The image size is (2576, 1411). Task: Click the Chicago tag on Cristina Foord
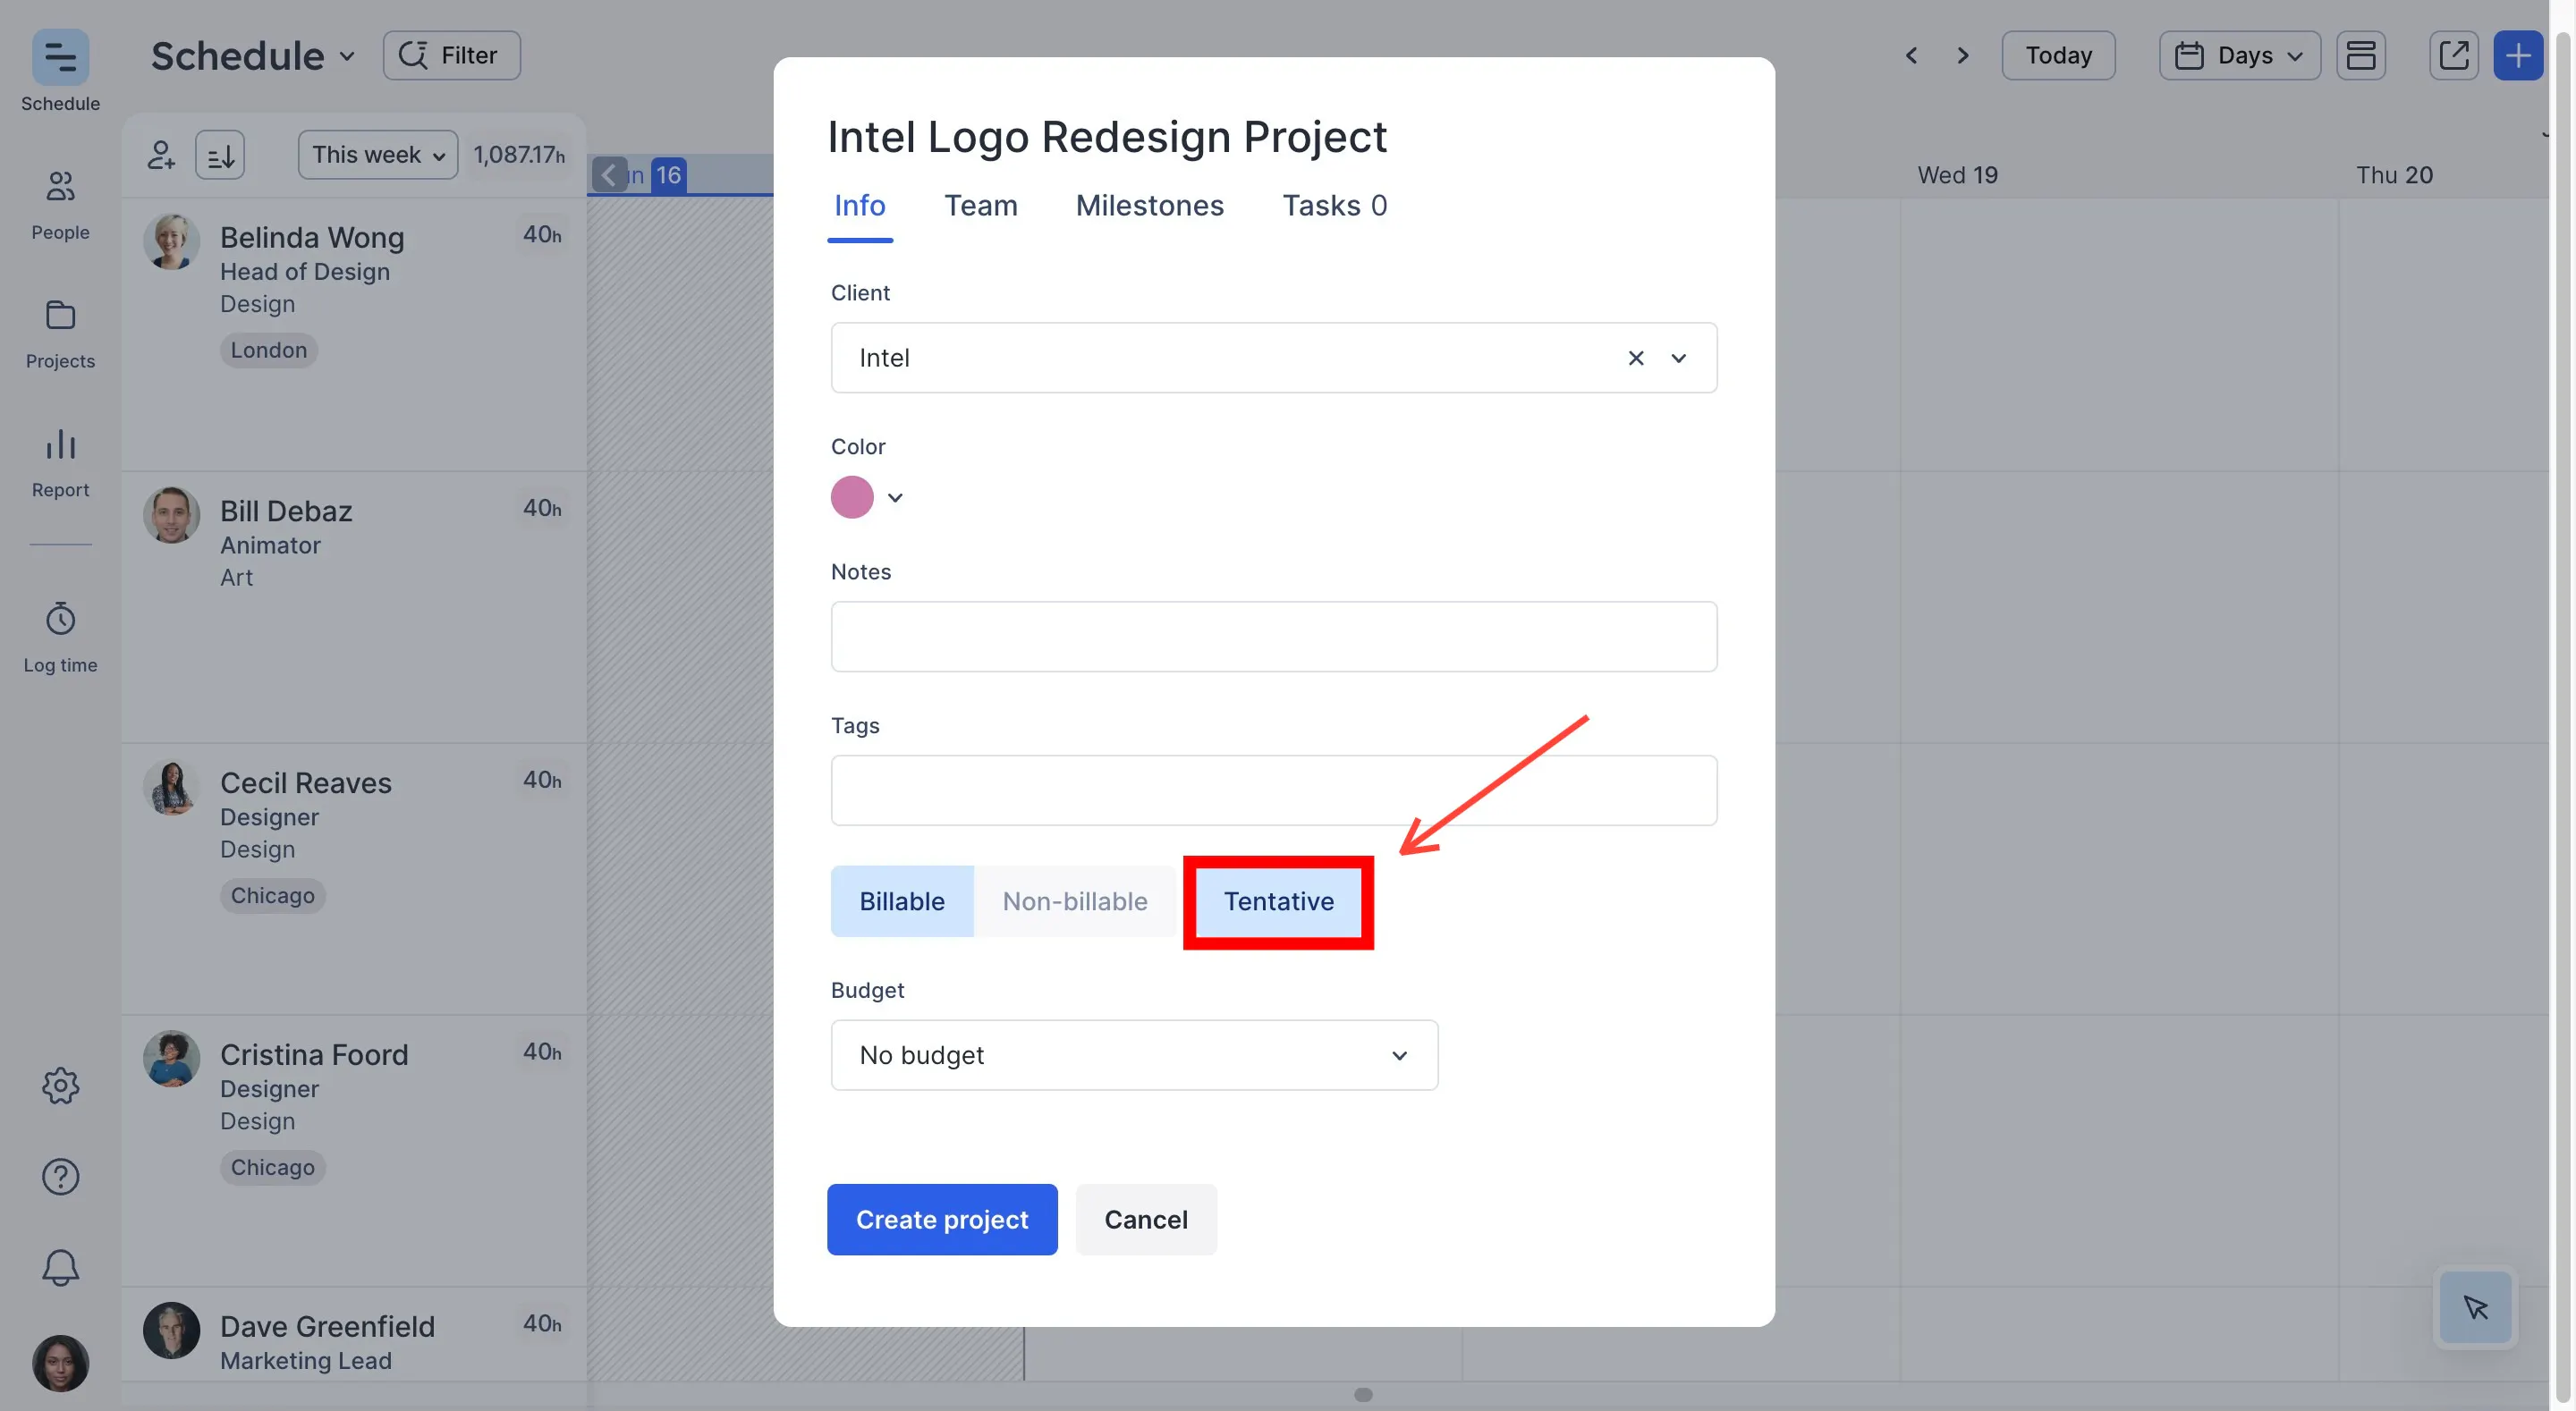(x=273, y=1168)
